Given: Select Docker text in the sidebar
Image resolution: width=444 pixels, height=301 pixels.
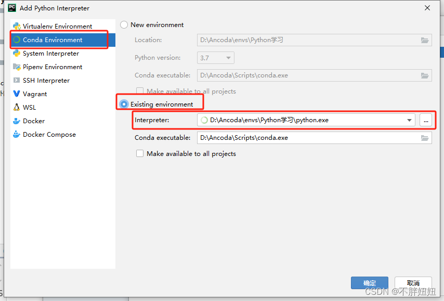Looking at the screenshot, I should 34,121.
